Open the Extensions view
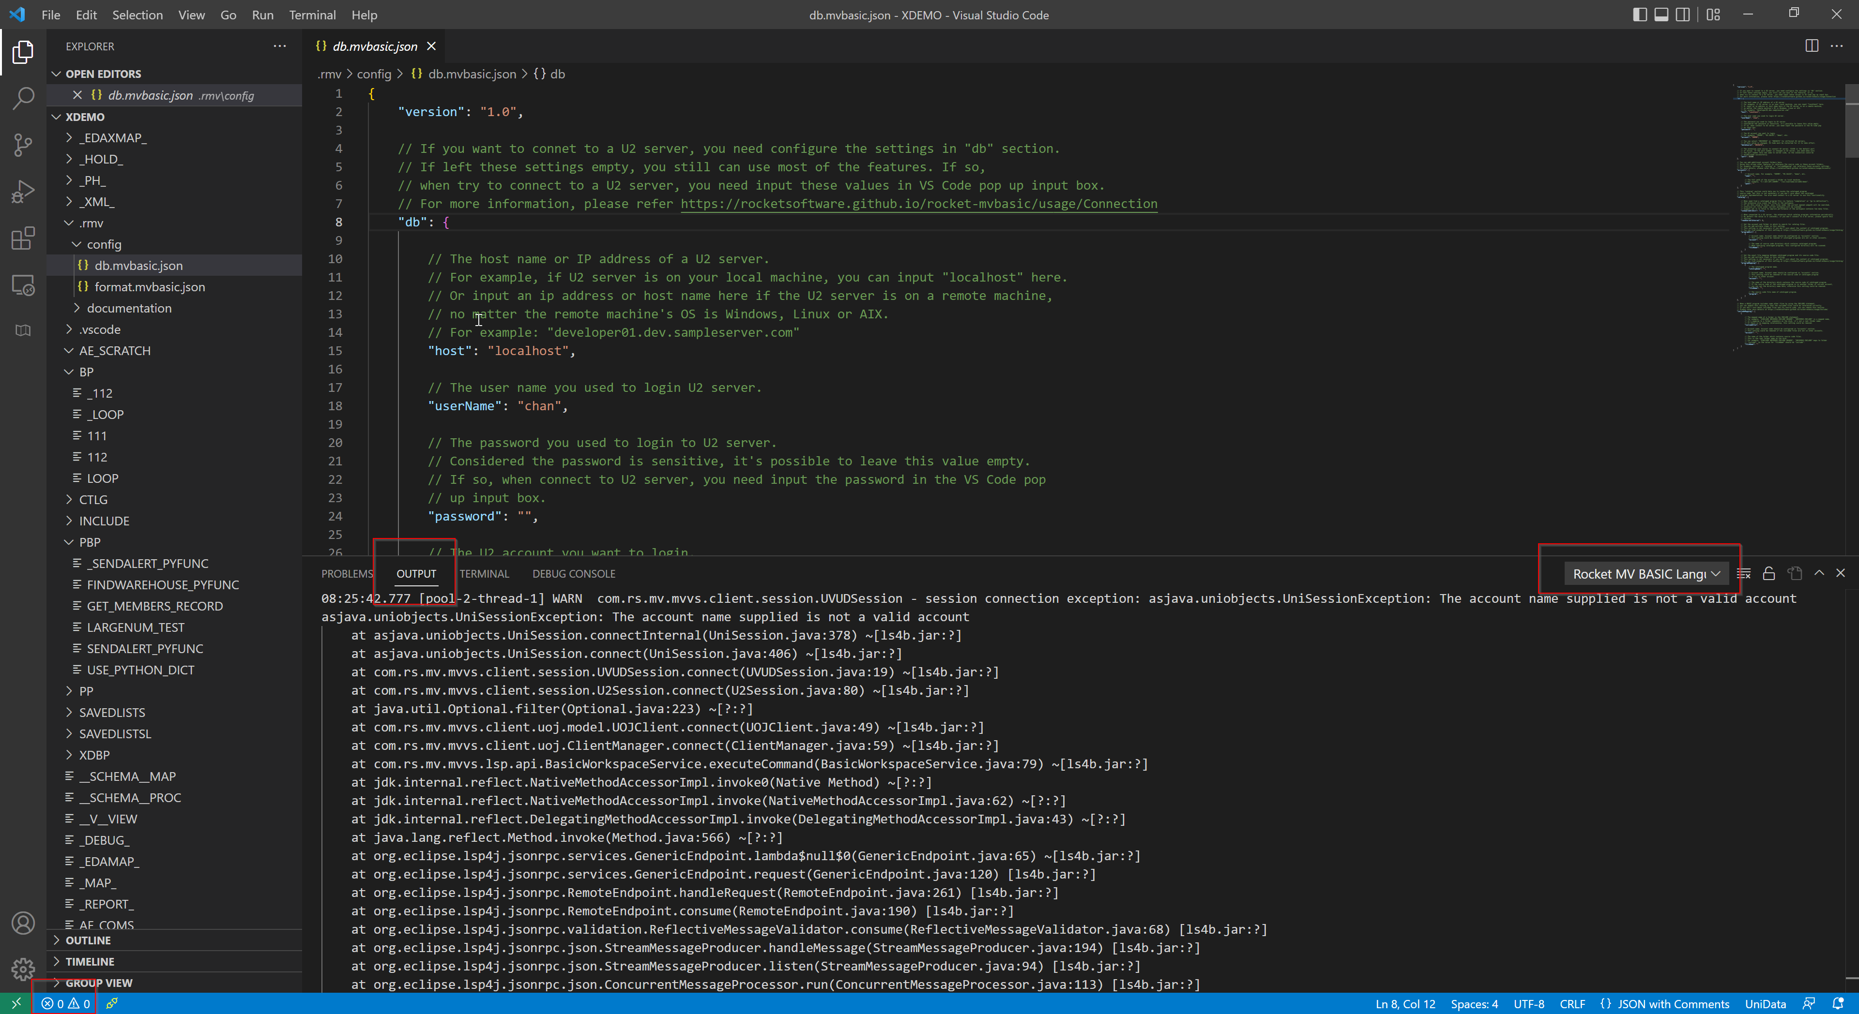The width and height of the screenshot is (1859, 1014). (22, 238)
